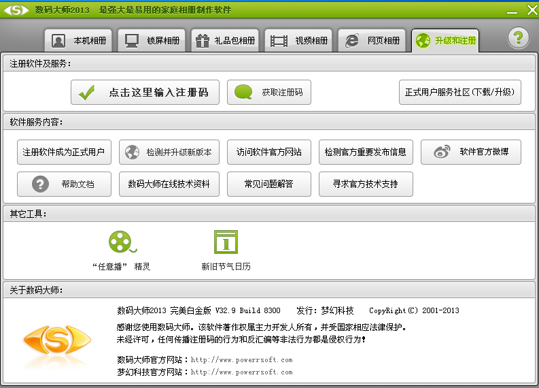Viewport: 539px width, 388px height.
Task: Click 寻求官方技术支持 button
Action: (x=366, y=184)
